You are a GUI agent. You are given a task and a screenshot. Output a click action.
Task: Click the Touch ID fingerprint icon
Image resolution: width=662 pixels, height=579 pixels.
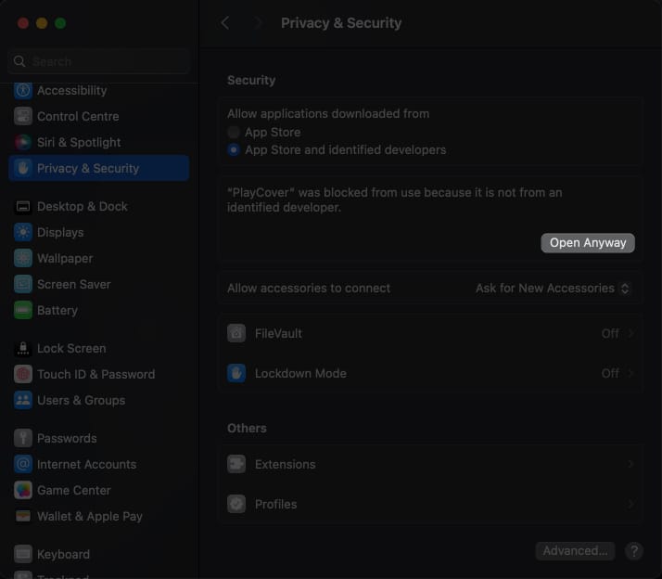click(23, 375)
